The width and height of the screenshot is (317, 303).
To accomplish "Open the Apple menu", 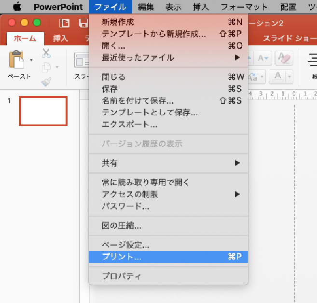I will (17, 7).
